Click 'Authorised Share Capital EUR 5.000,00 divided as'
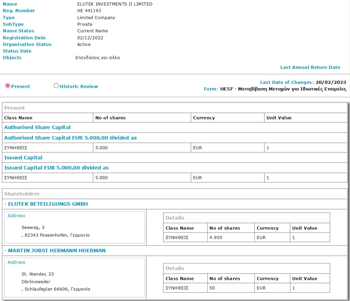The height and width of the screenshot is (301, 350). pos(71,138)
